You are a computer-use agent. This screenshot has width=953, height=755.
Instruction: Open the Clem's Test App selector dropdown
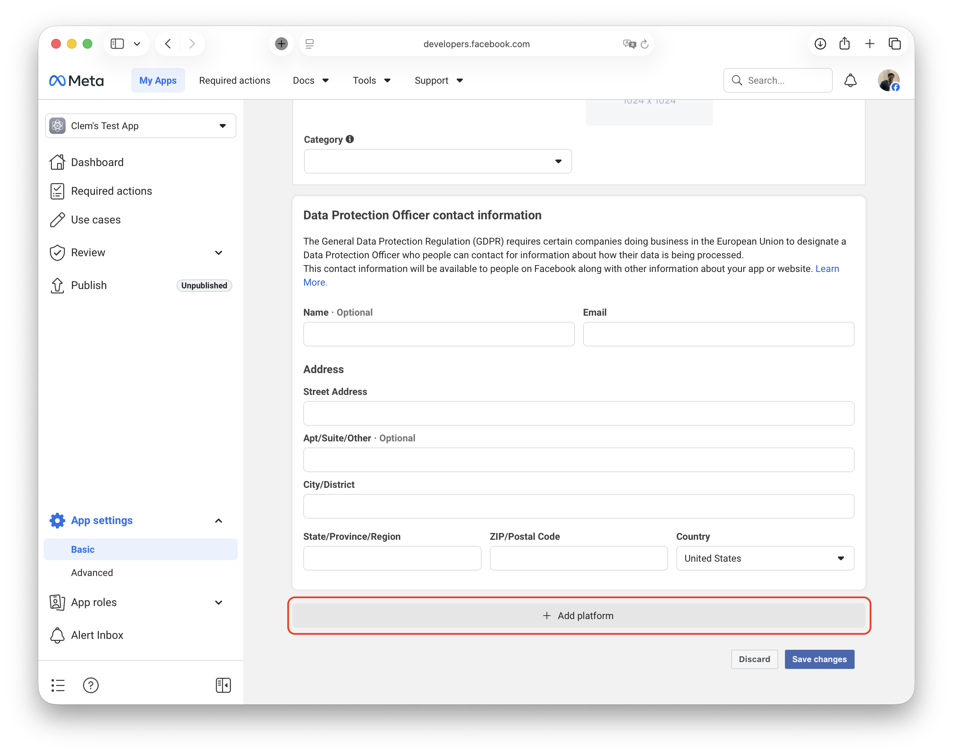point(141,126)
